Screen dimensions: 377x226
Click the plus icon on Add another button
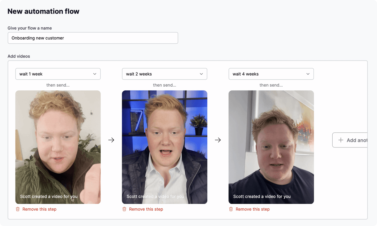(x=340, y=140)
